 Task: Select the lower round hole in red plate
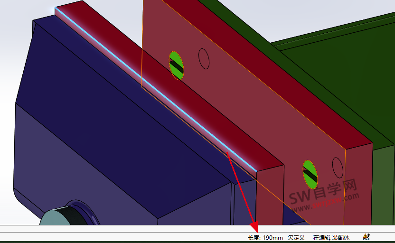[x=338, y=168]
